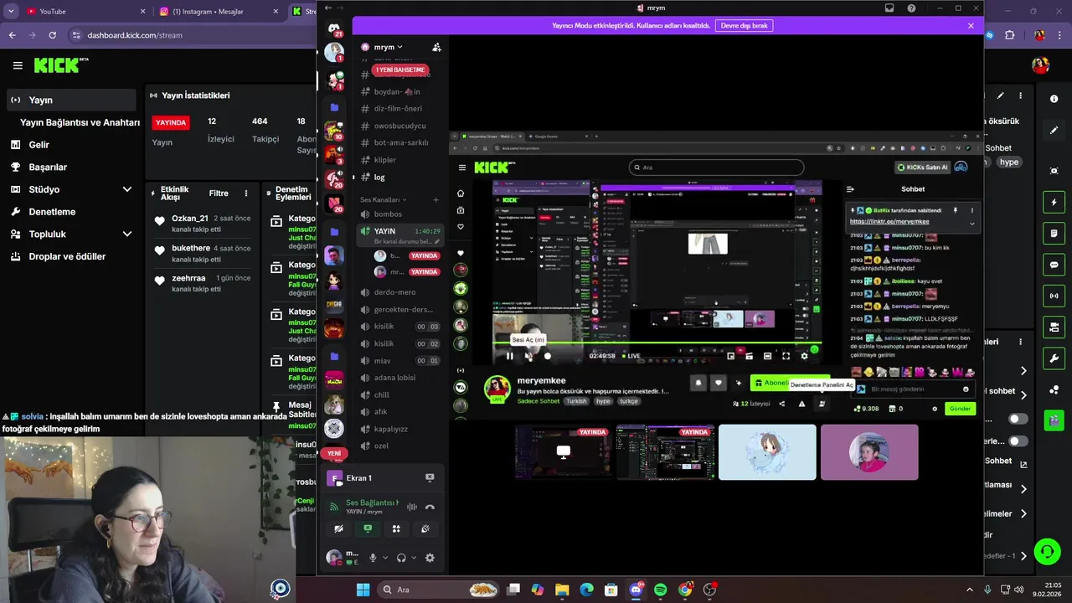The height and width of the screenshot is (603, 1072).
Task: Click KICKs Satın Al button
Action: click(924, 167)
